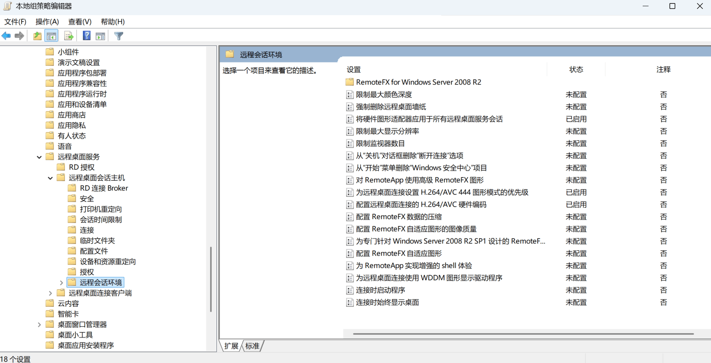The image size is (711, 363).
Task: Open the Help toolbar icon
Action: (87, 36)
